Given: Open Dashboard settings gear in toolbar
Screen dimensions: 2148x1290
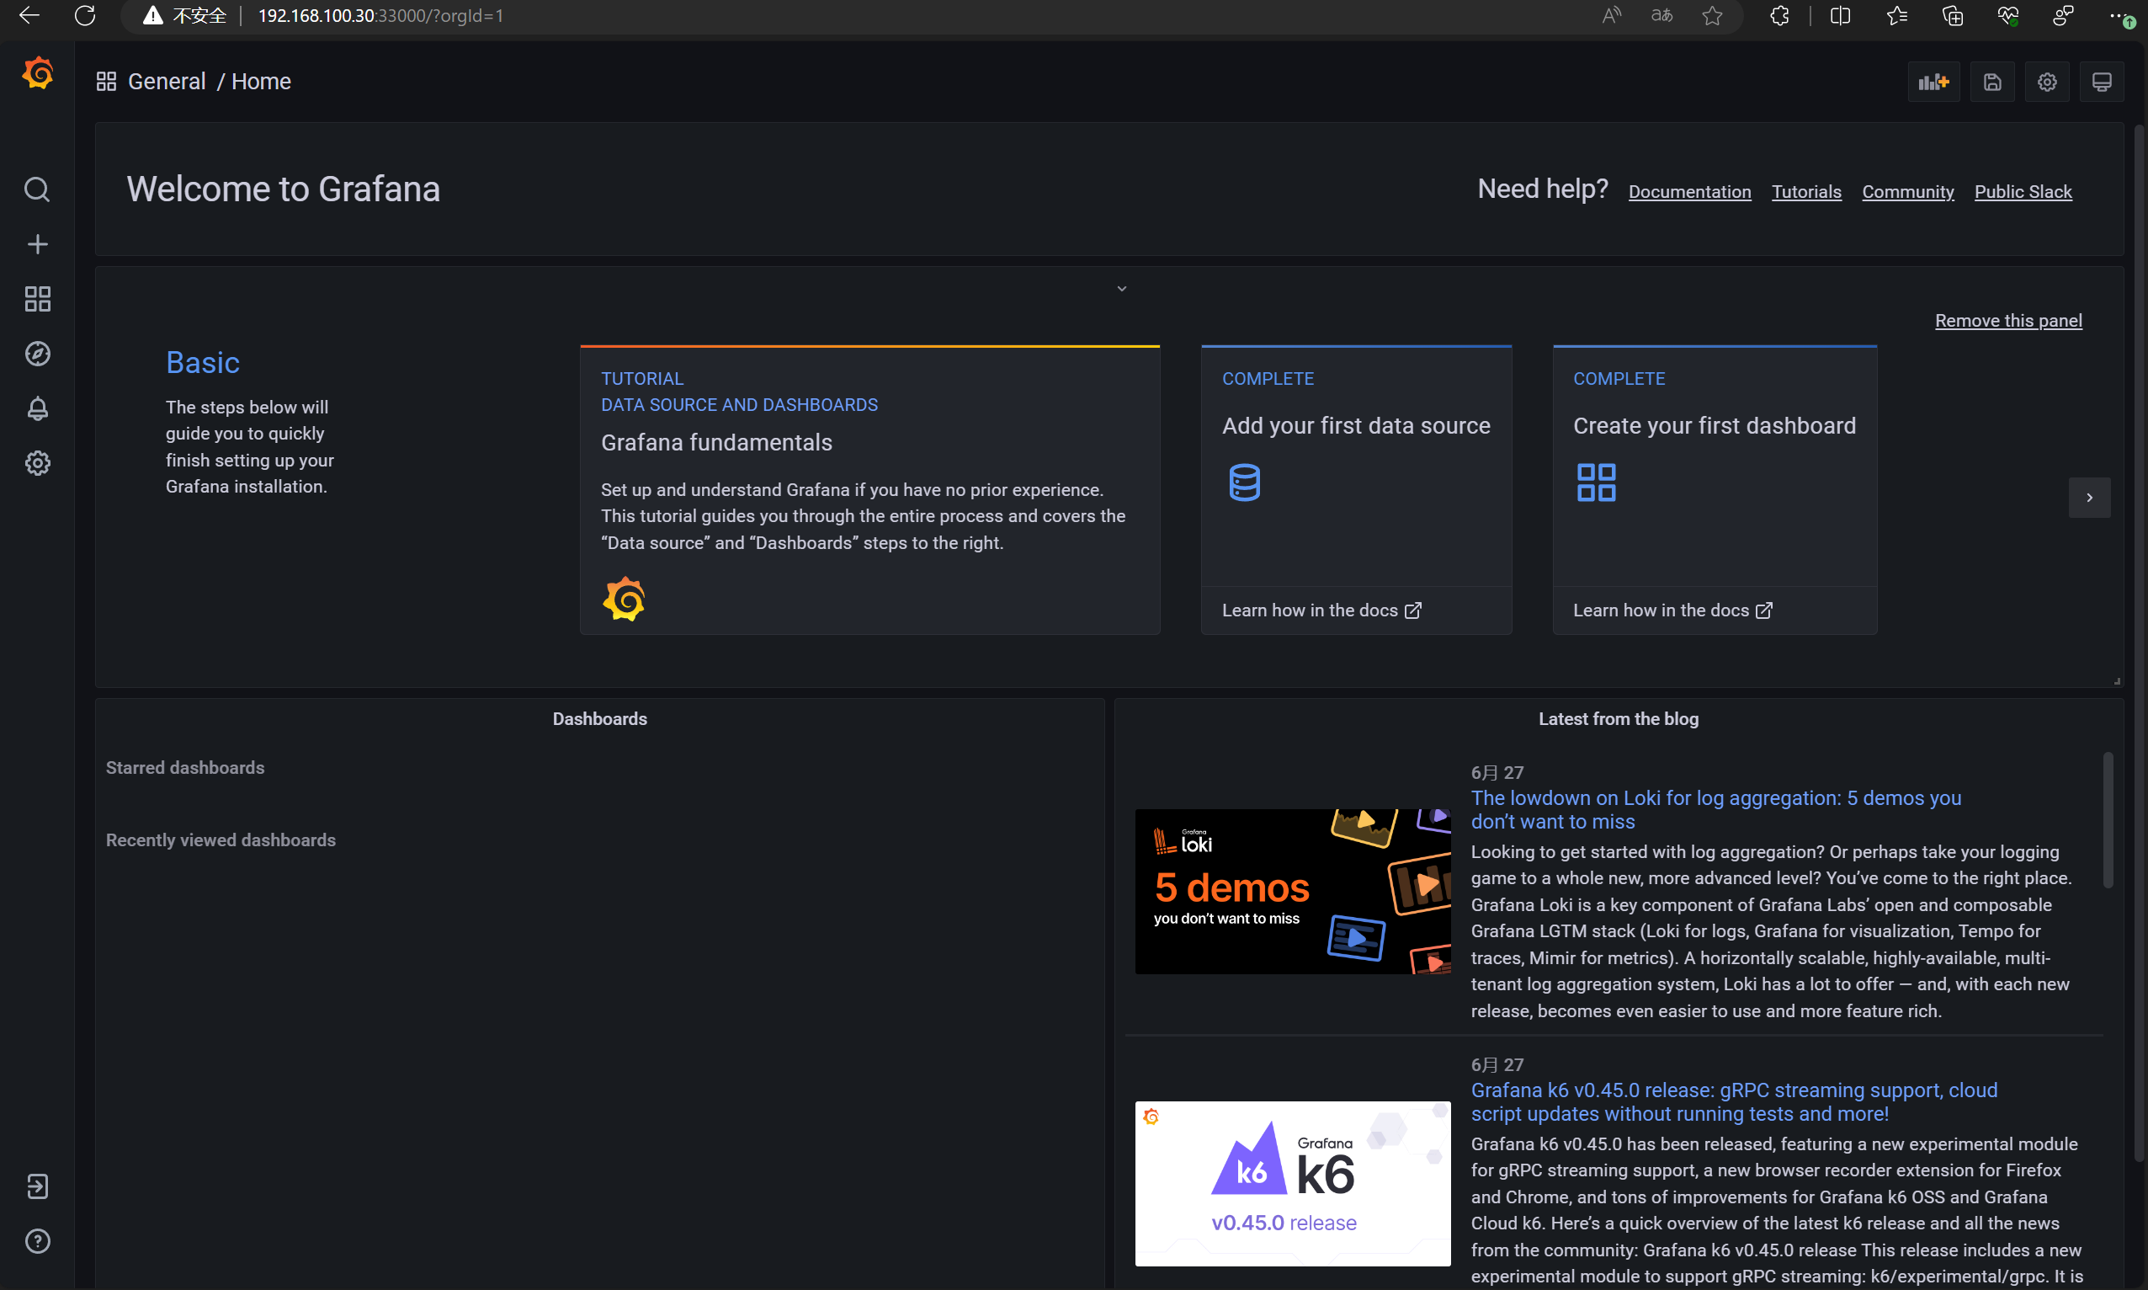Looking at the screenshot, I should pos(2047,82).
